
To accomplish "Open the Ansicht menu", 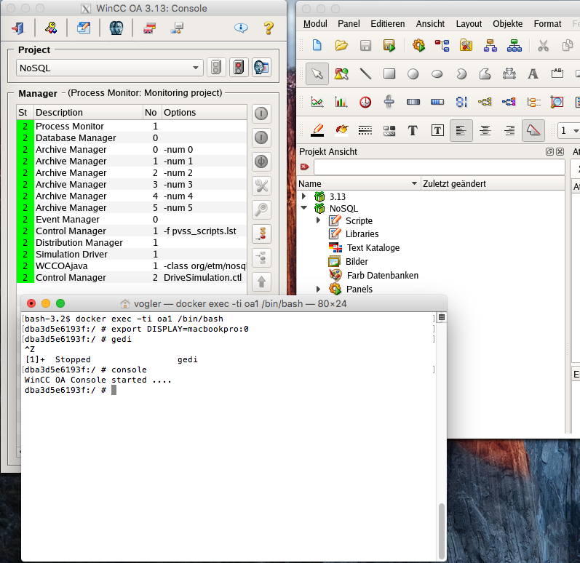I will point(430,24).
